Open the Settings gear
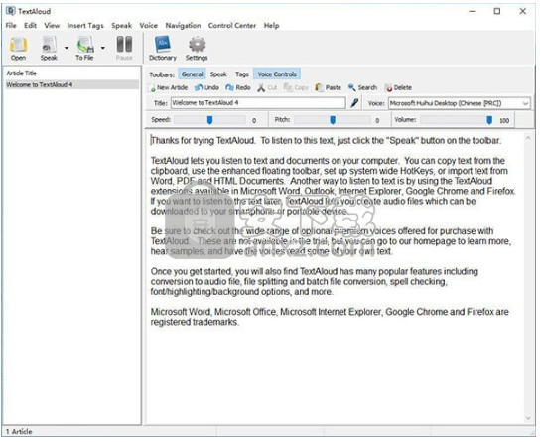Viewport: 544px width, 442px height. coord(197,48)
